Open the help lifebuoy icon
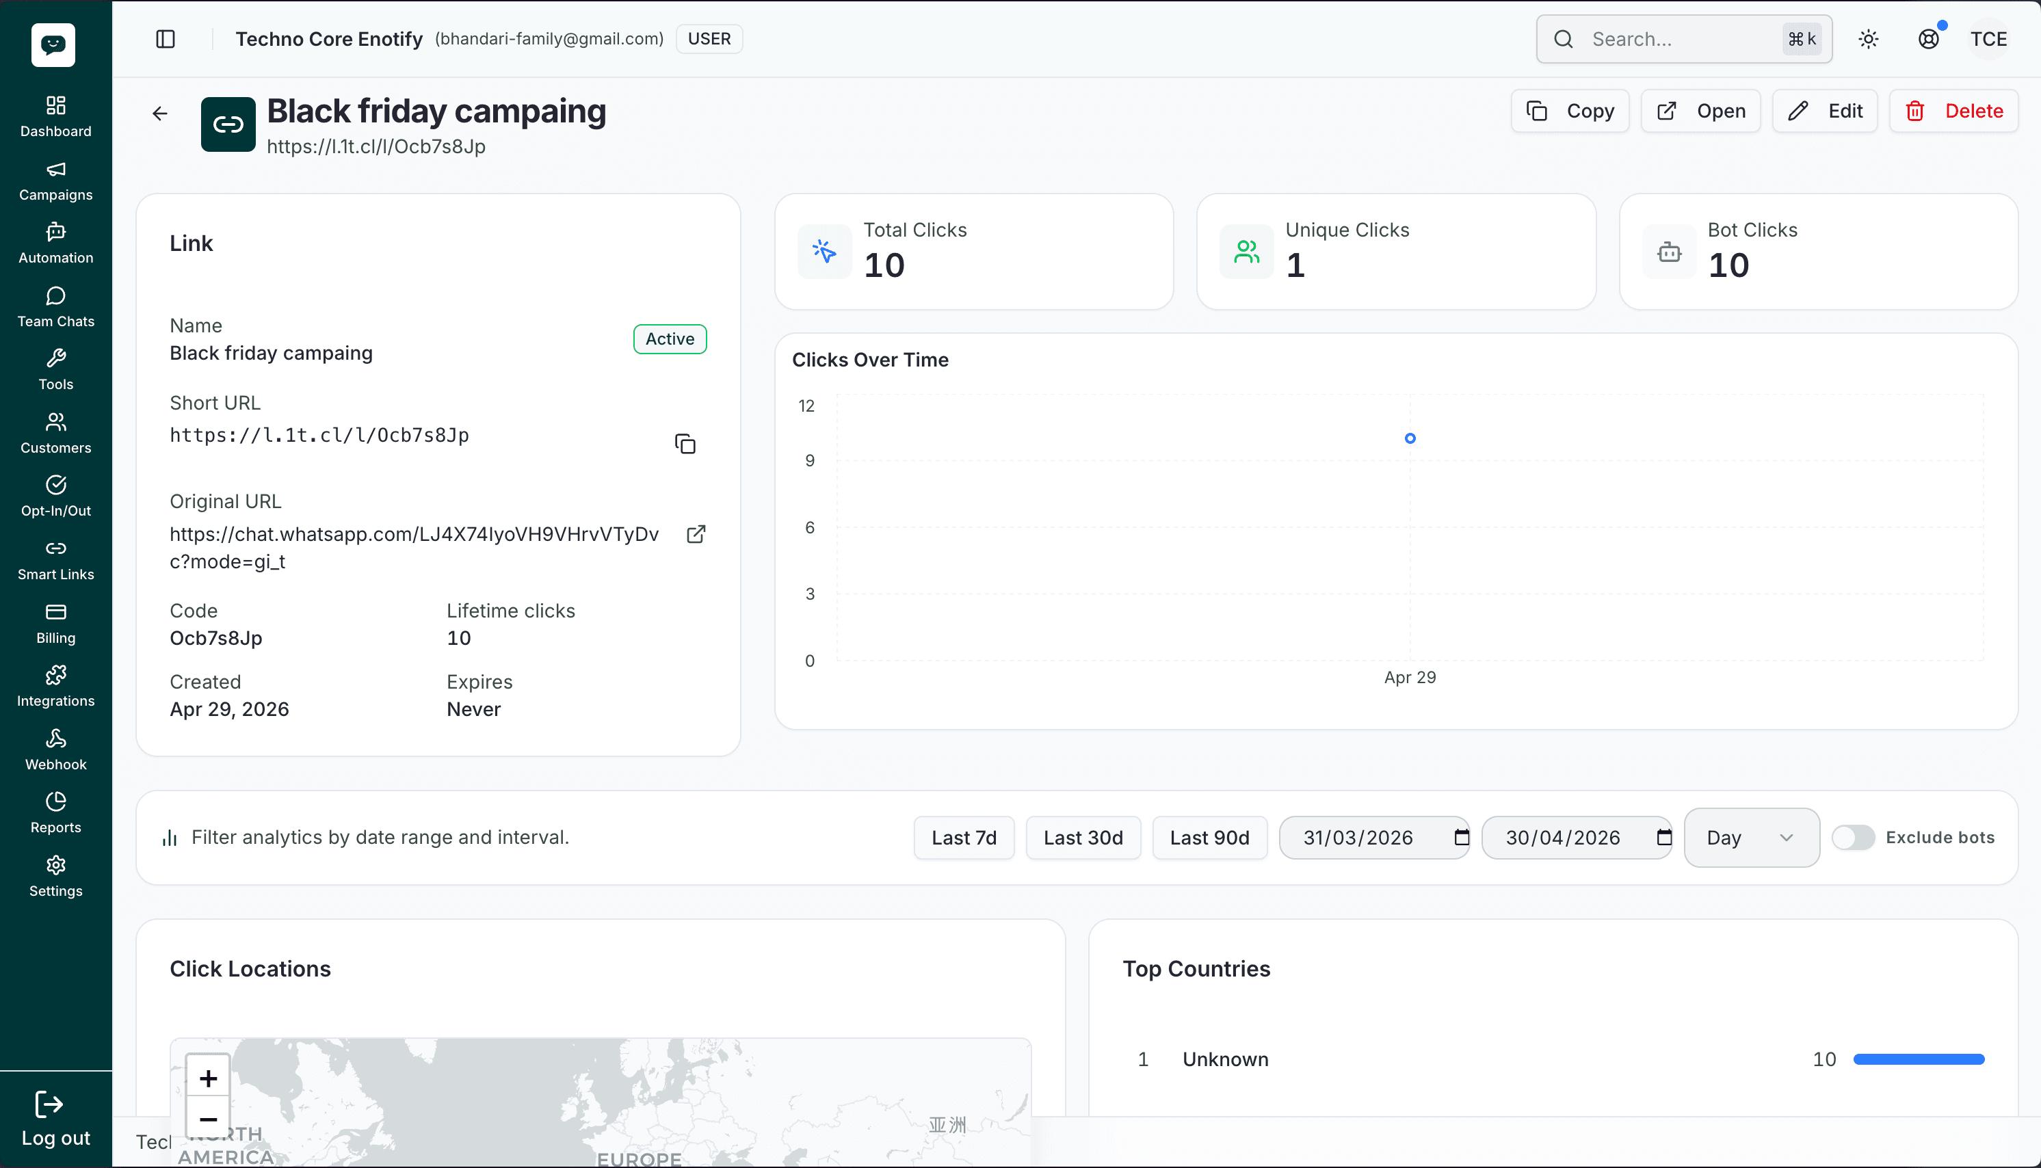 coord(1929,38)
